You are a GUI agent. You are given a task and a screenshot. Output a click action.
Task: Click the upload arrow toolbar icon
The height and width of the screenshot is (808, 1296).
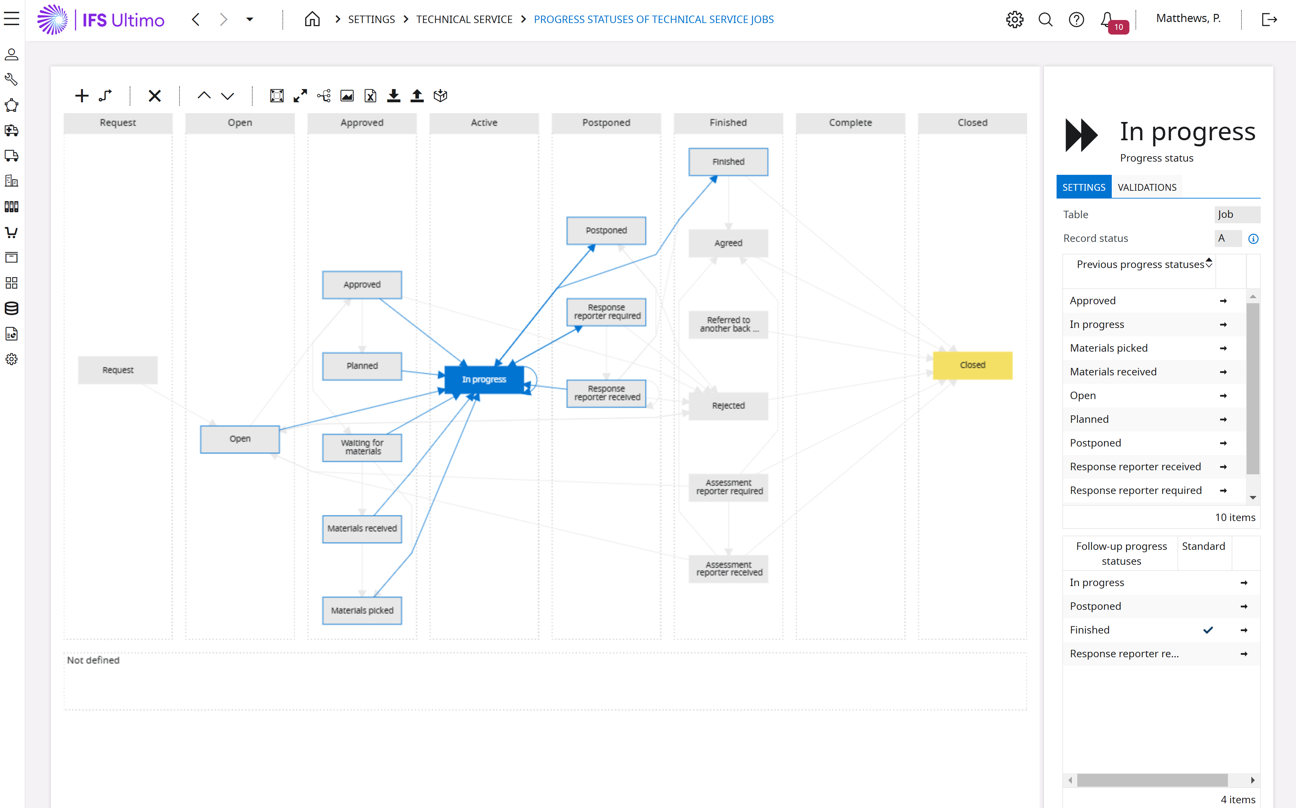(x=417, y=96)
